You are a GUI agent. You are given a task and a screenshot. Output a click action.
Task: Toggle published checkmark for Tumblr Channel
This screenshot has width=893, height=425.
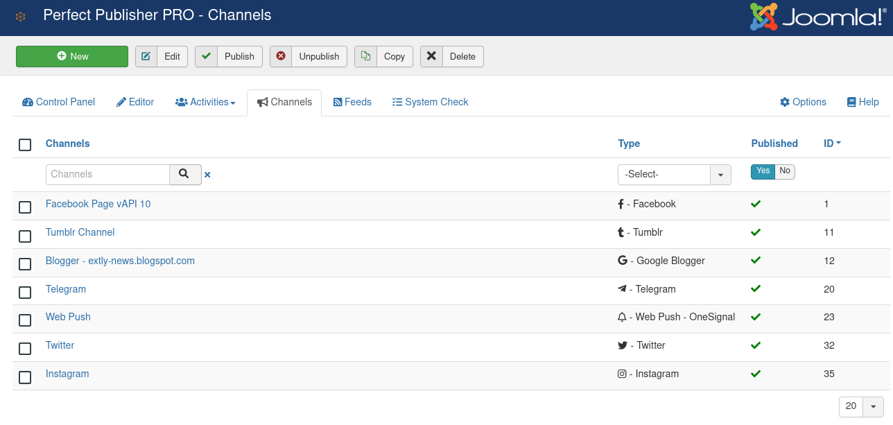756,232
